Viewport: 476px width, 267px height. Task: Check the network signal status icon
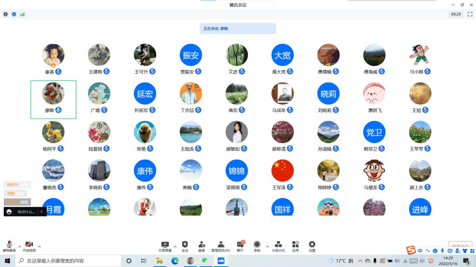pyautogui.click(x=22, y=14)
